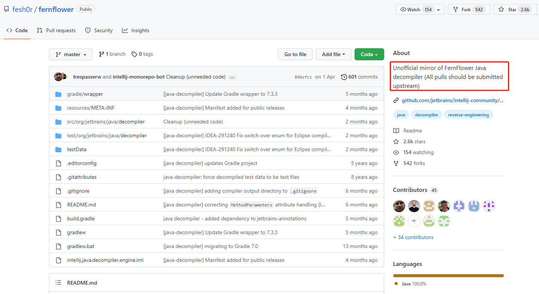The width and height of the screenshot is (539, 294).
Task: Open the gradle/wrapper folder
Action: [x=85, y=94]
